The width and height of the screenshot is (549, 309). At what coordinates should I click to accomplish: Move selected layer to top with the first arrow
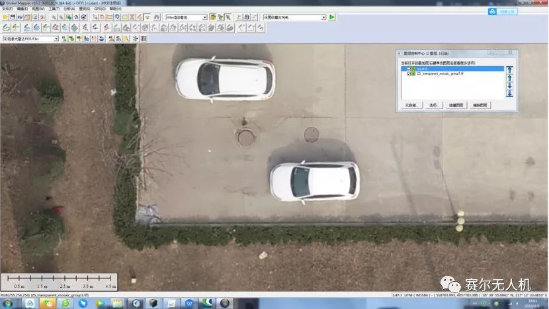[509, 69]
